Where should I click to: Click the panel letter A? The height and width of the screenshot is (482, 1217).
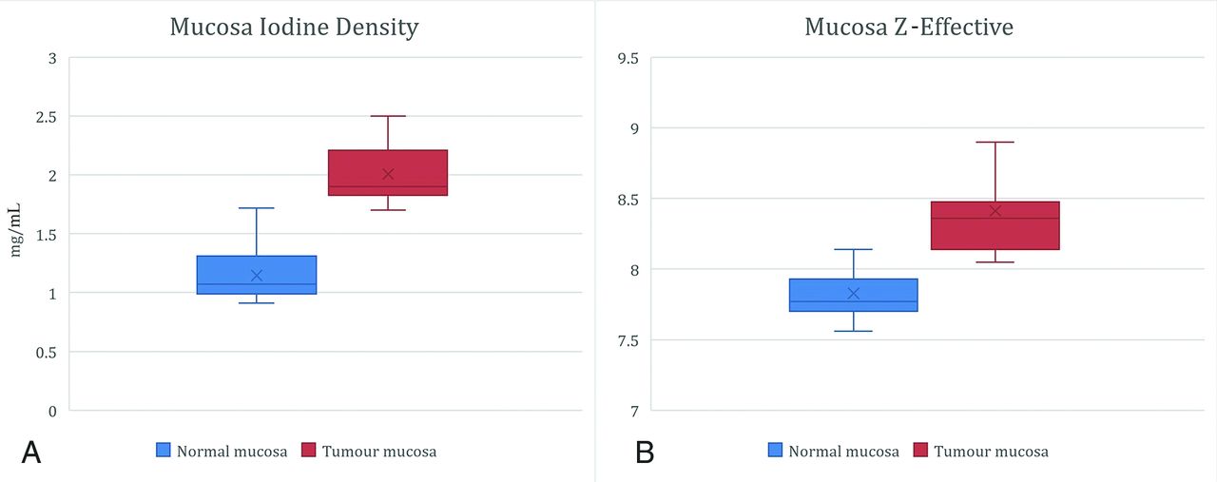(31, 453)
